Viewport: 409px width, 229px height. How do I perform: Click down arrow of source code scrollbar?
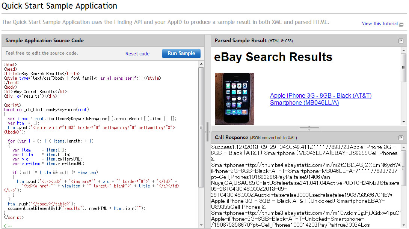click(x=201, y=225)
